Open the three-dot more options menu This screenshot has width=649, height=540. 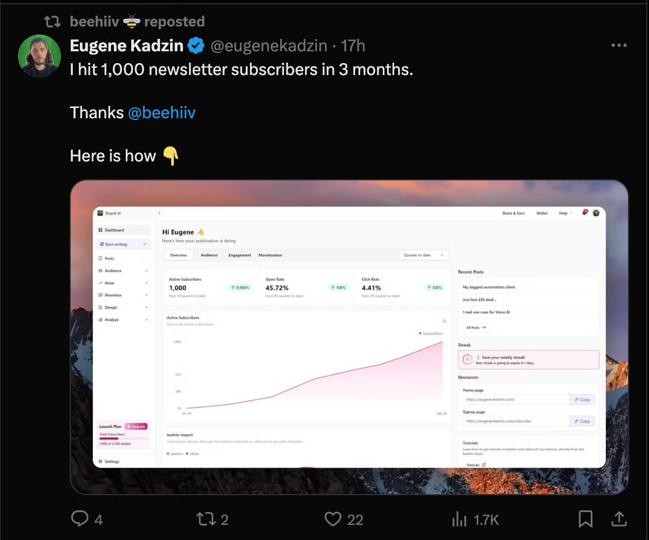(x=619, y=45)
